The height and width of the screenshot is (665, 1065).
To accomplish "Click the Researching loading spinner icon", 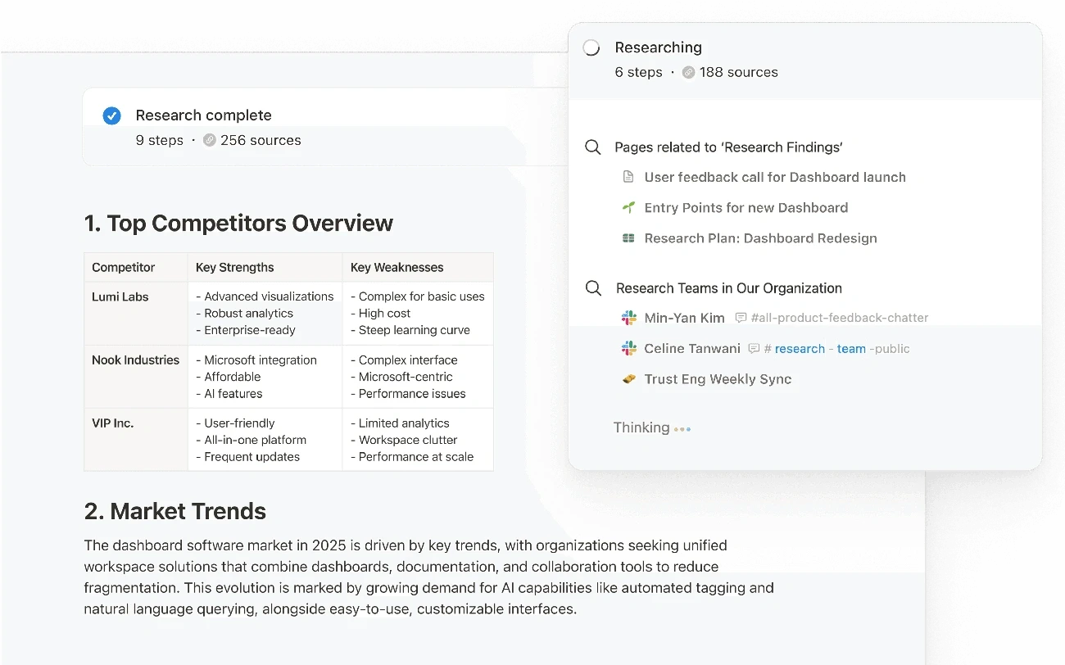I will tap(591, 47).
